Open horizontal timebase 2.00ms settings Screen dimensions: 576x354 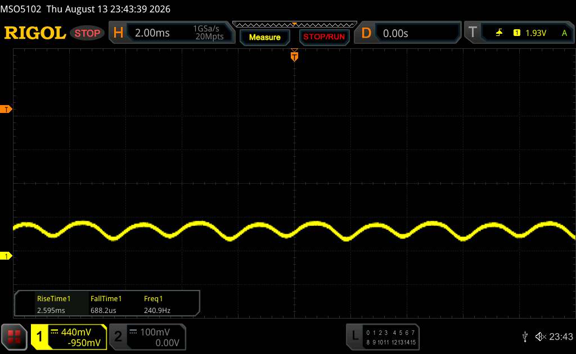pyautogui.click(x=172, y=33)
